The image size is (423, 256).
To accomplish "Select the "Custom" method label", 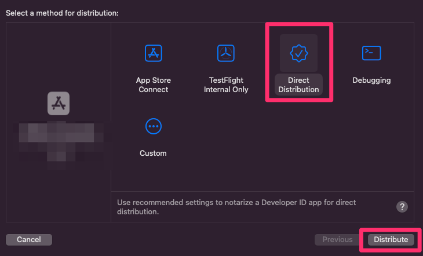I will click(153, 153).
